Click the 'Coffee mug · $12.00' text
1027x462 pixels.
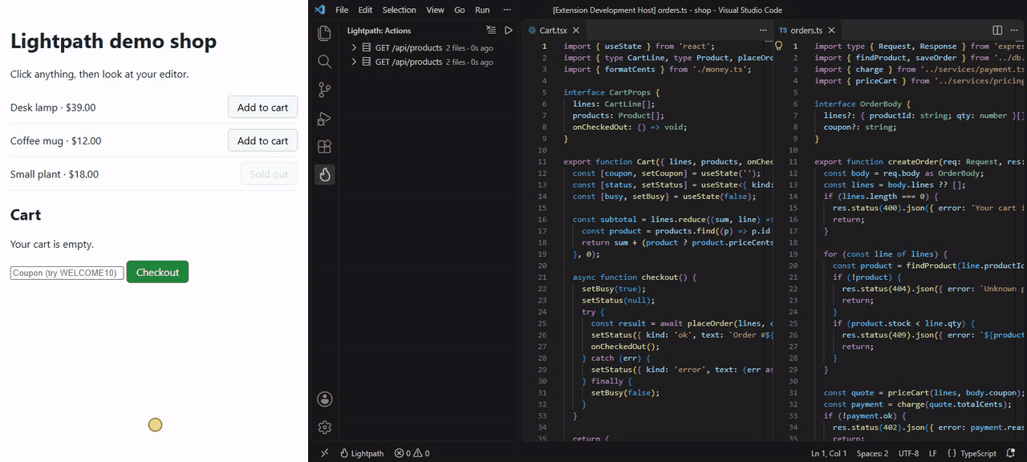[x=55, y=141]
